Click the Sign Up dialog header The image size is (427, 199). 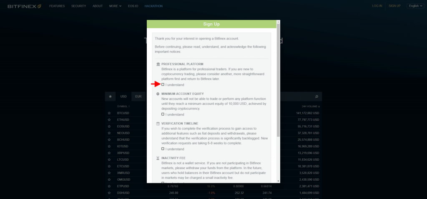pyautogui.click(x=211, y=24)
